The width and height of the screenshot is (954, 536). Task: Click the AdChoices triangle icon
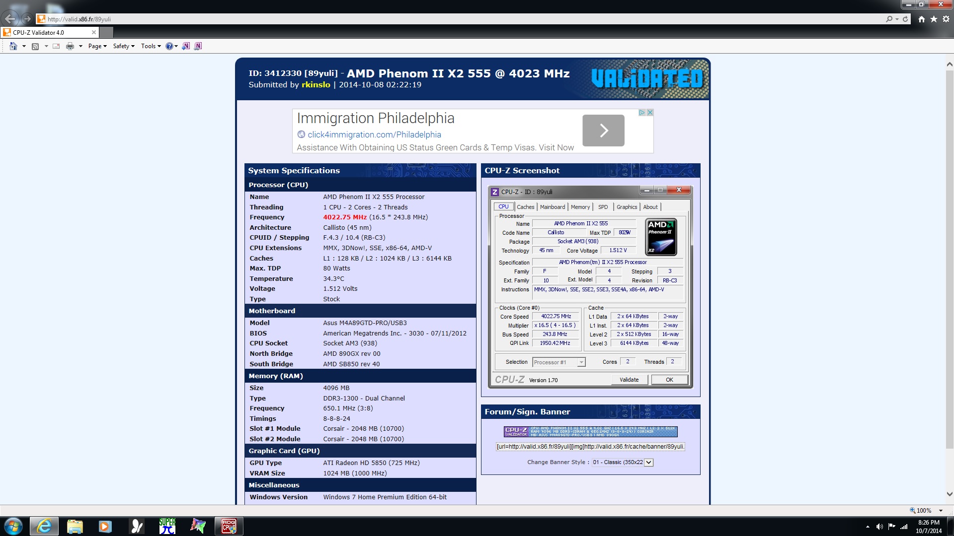(642, 113)
